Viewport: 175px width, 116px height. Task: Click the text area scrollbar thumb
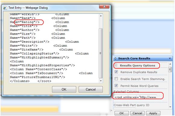tap(101, 53)
